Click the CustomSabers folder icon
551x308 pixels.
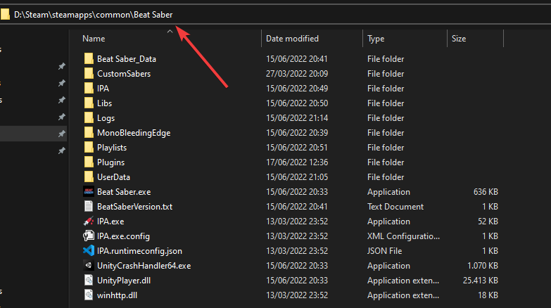(x=89, y=73)
